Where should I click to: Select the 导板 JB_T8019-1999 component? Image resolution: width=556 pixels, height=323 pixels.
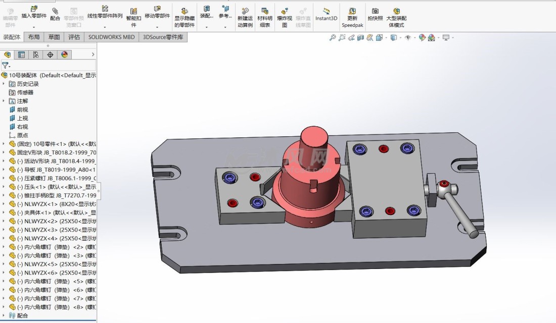pos(53,170)
